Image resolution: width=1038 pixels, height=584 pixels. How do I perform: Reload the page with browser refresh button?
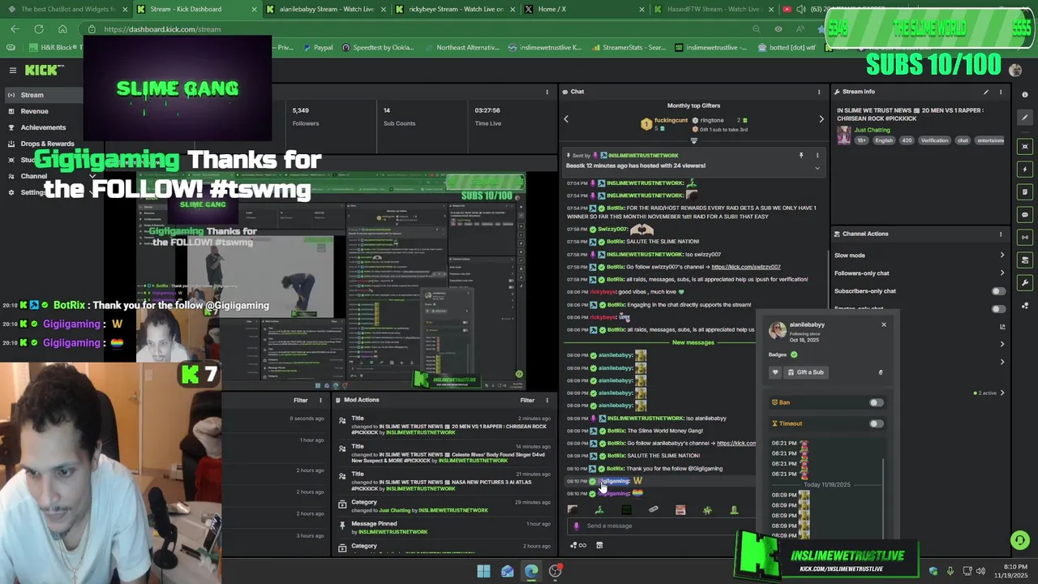click(x=38, y=29)
